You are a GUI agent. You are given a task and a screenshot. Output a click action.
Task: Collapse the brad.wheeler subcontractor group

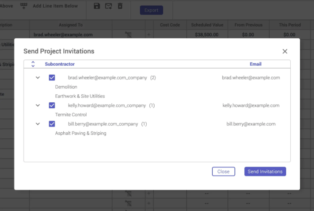38,78
